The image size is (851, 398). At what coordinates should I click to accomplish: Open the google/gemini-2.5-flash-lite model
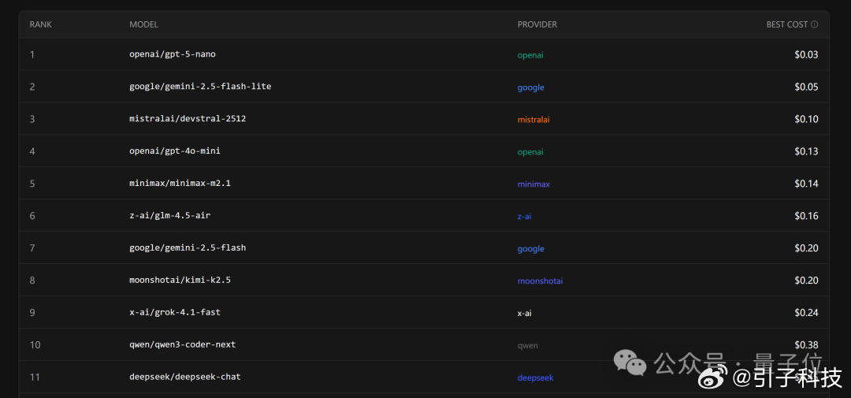tap(200, 87)
